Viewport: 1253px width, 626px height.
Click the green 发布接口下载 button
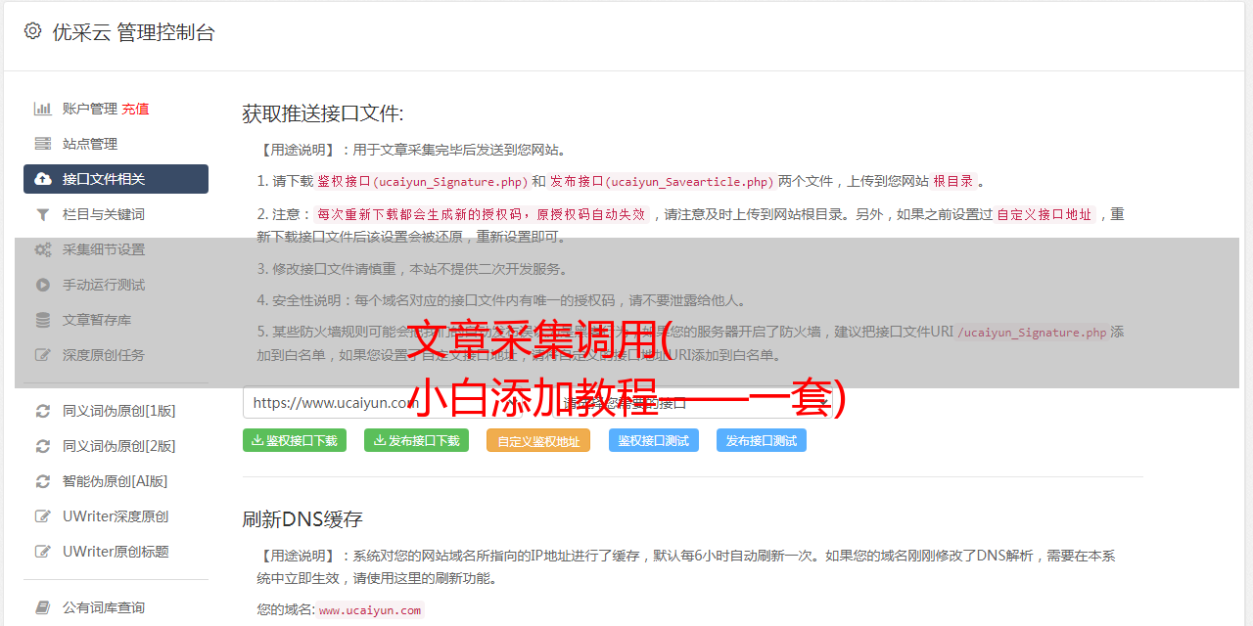tap(417, 440)
